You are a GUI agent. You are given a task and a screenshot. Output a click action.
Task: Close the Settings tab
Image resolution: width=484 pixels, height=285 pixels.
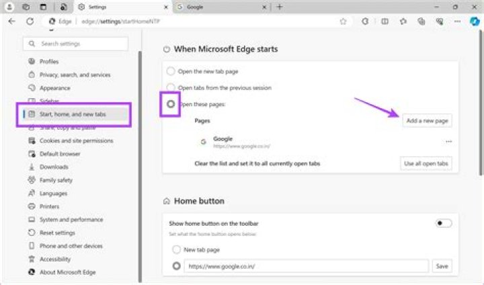[166, 7]
